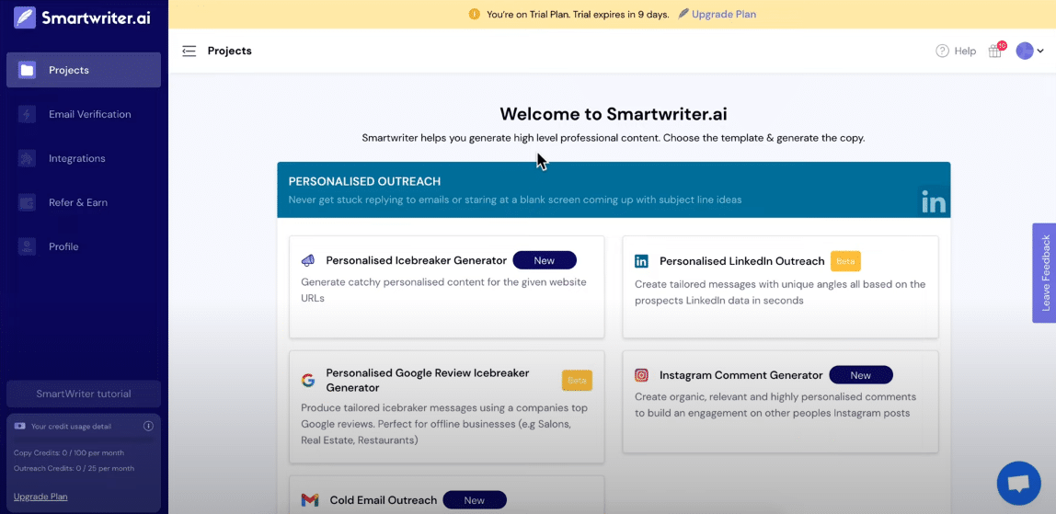Click the user avatar icon
The image size is (1056, 514).
click(x=1025, y=51)
